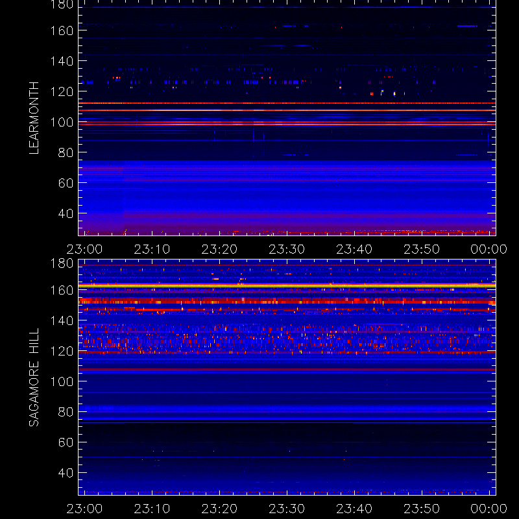Click the LEARMONTH axis title
Viewport: 519px width, 519px height.
34,118
